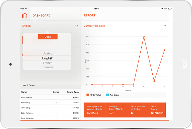The width and height of the screenshot is (192, 129).
Task: Open the Sobin Kuriakose $134.54 order
Action: coord(50,113)
